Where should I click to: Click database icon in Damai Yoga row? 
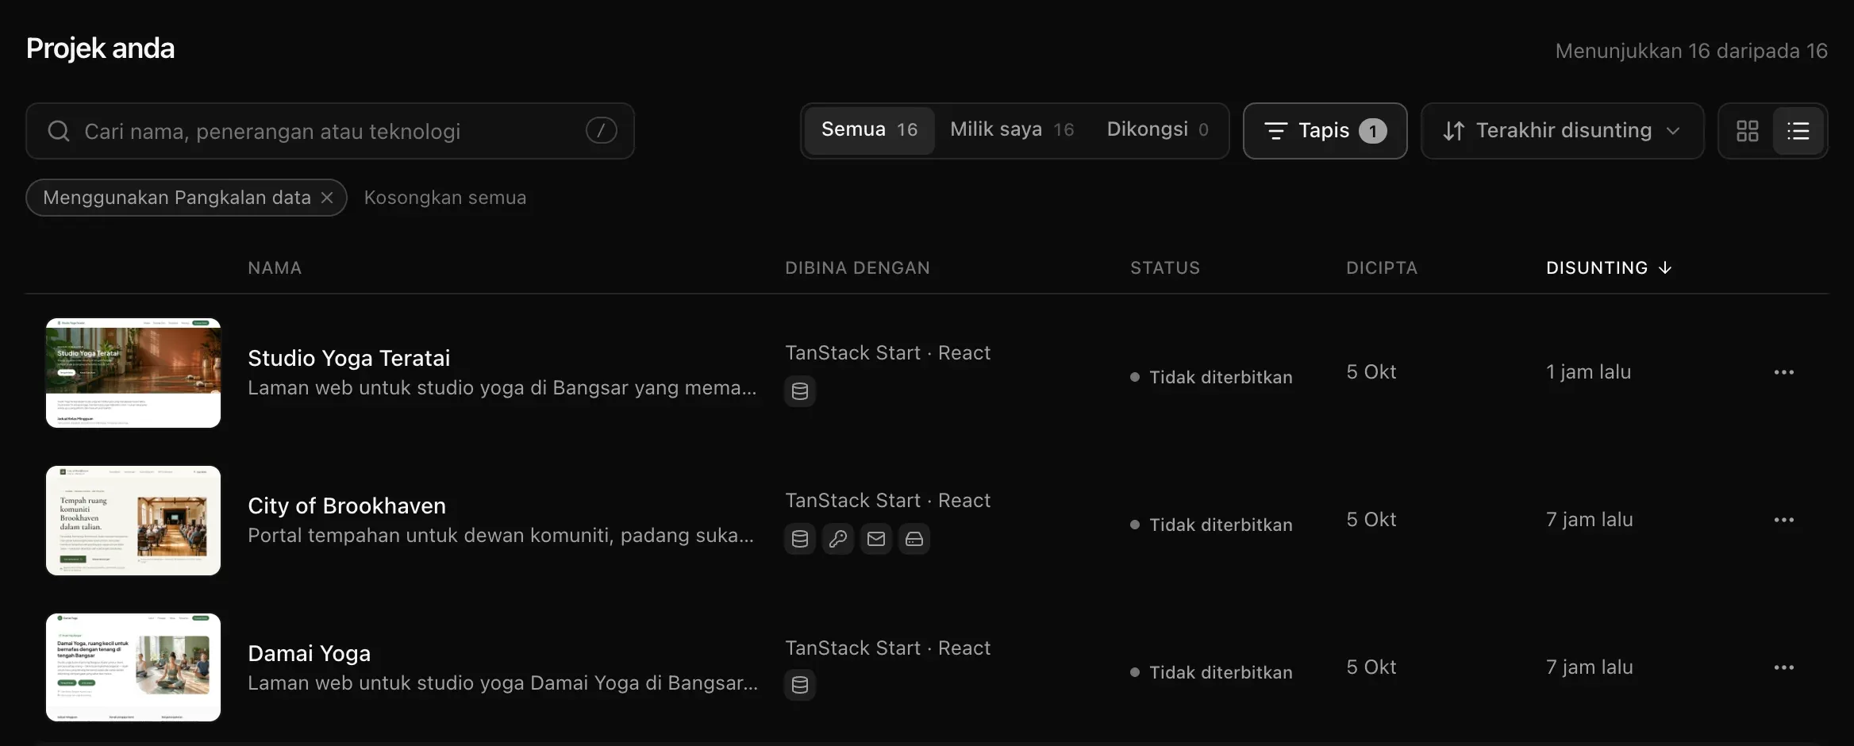click(800, 684)
